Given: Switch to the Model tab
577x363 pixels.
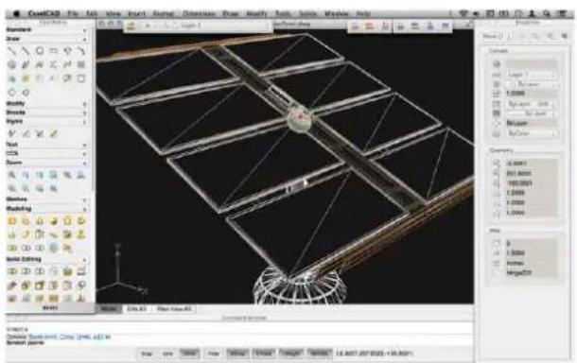Looking at the screenshot, I should [x=109, y=309].
